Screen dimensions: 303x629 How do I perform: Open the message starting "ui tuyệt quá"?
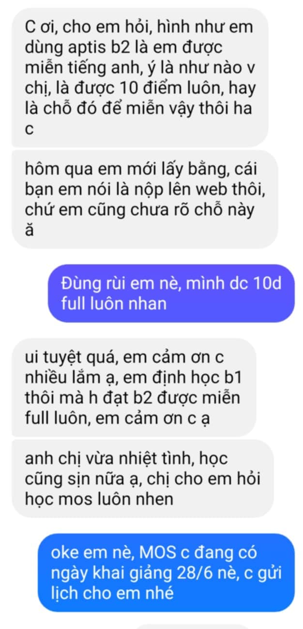pos(134,387)
